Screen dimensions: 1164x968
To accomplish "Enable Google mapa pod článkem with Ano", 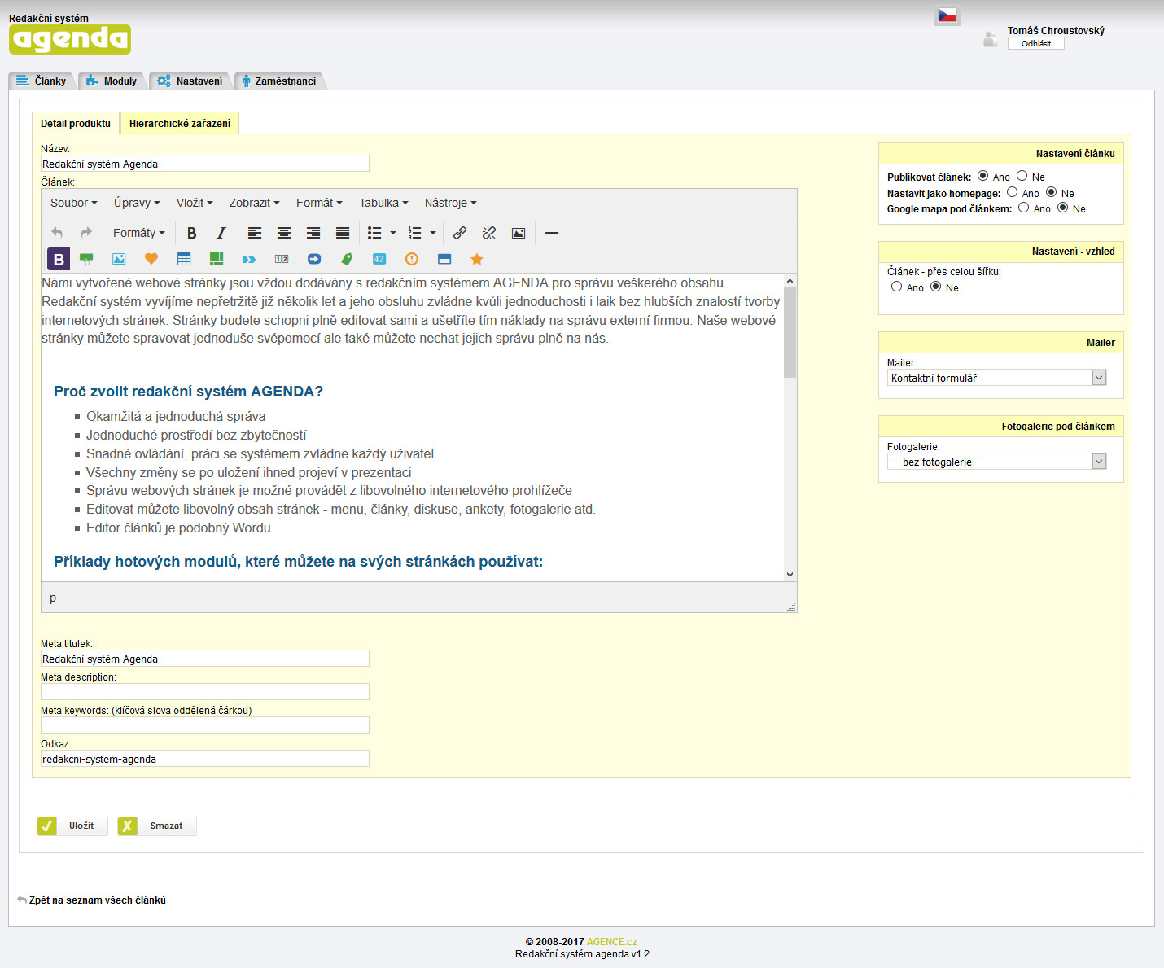I will [x=1024, y=208].
